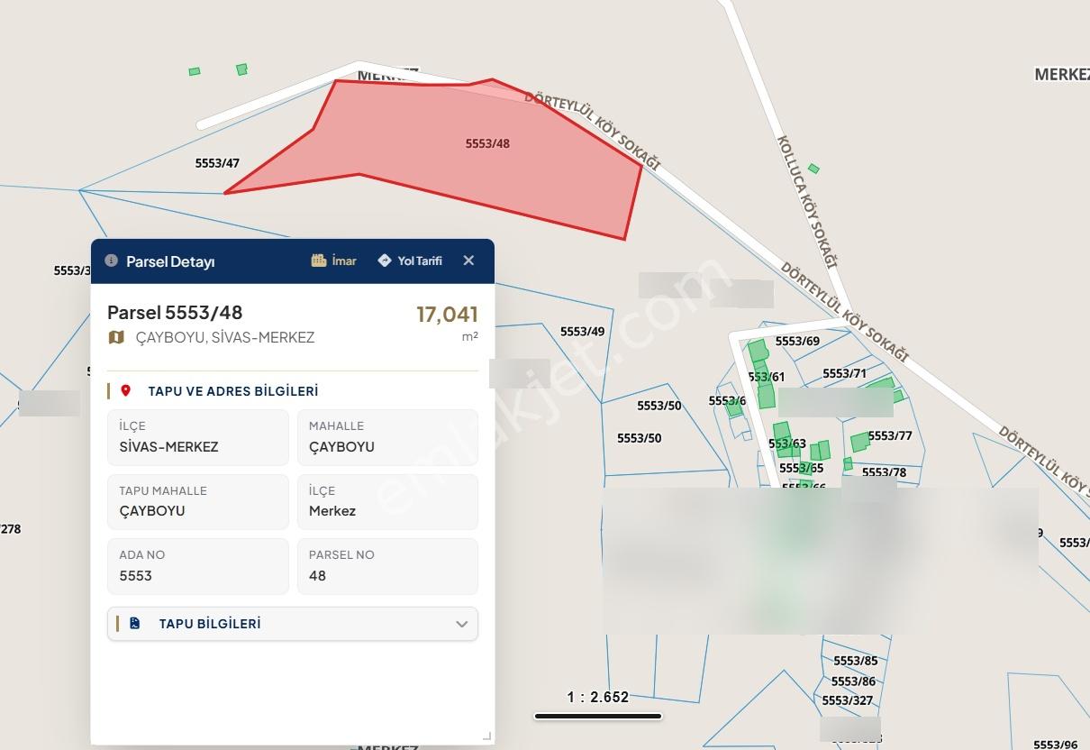Click parcel label 5553/63 on the map
Screen dimensions: 1090x750
tap(787, 444)
